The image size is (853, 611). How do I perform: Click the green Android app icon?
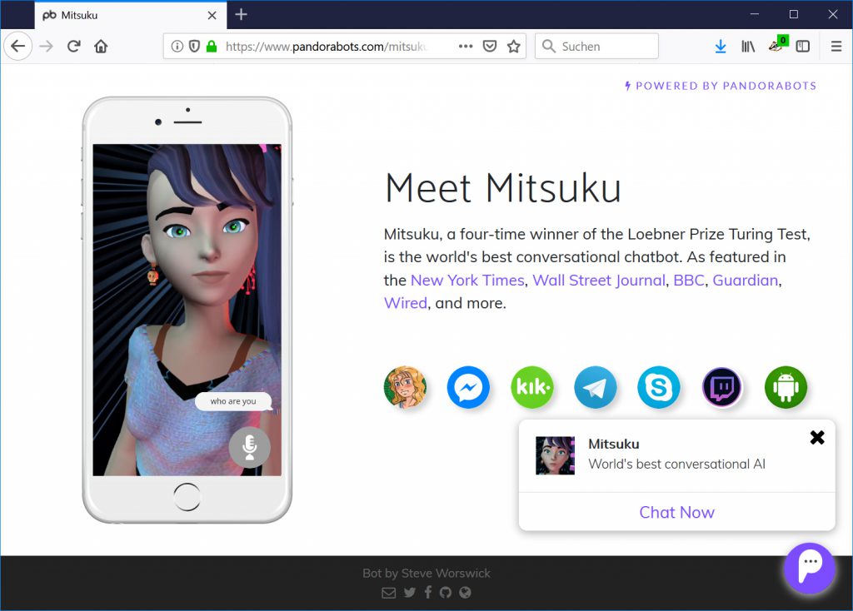(x=786, y=387)
